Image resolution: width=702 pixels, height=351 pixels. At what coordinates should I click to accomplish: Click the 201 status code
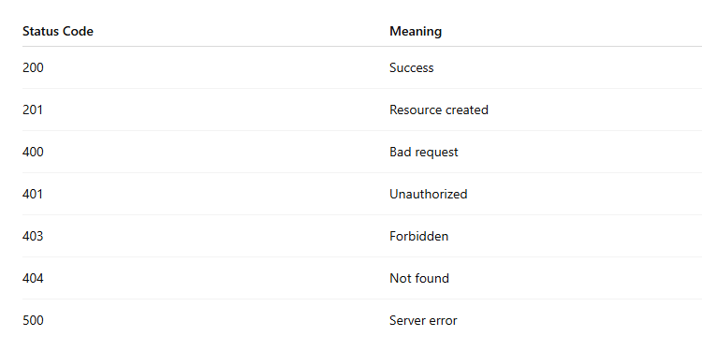click(x=33, y=110)
